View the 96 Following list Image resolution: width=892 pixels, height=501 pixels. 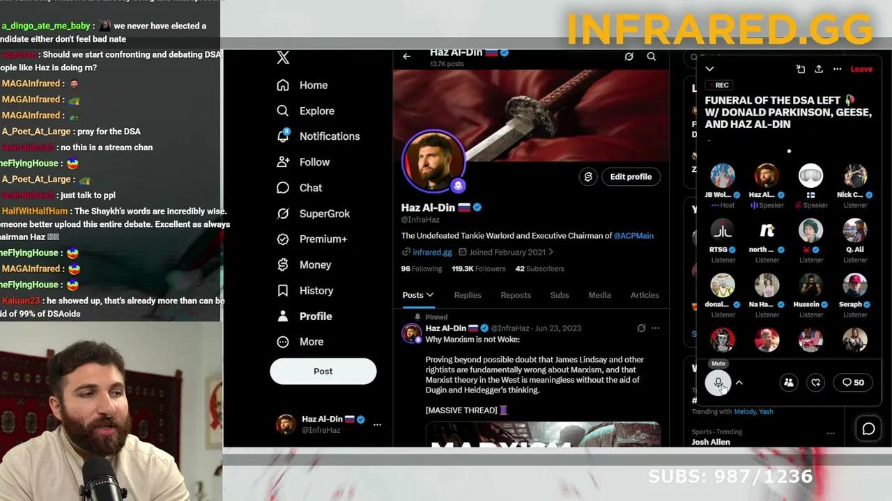click(422, 269)
